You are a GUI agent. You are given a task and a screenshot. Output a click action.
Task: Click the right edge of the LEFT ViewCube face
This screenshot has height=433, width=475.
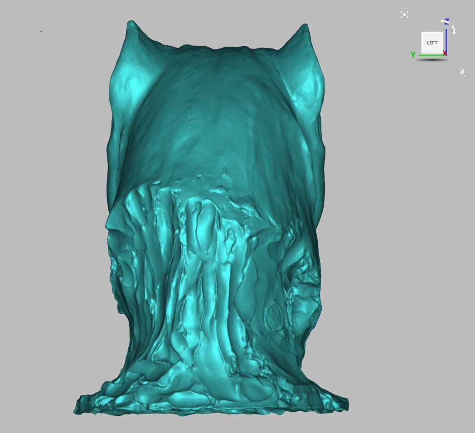[442, 43]
